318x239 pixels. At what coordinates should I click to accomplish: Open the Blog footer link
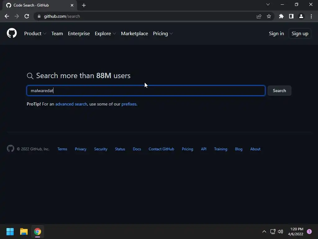pos(238,149)
